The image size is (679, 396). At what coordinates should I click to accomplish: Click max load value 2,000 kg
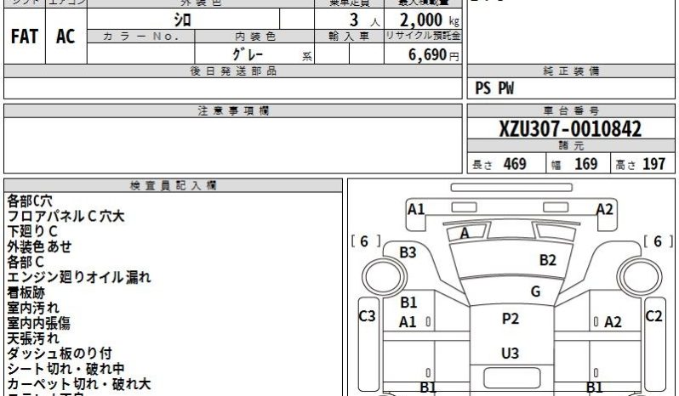[x=429, y=20]
